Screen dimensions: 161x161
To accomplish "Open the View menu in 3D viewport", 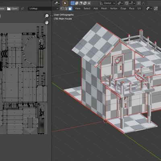I will (x=78, y=8).
